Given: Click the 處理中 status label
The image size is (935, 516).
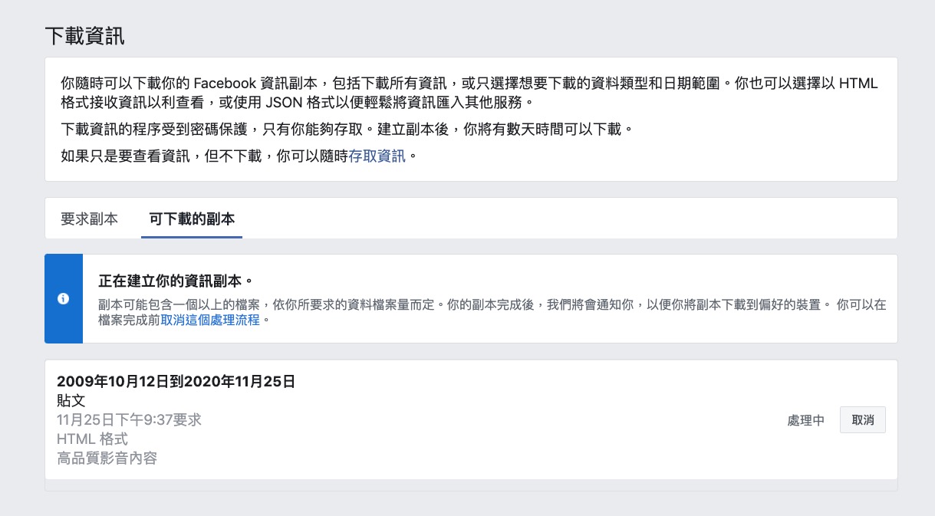Looking at the screenshot, I should coord(805,420).
